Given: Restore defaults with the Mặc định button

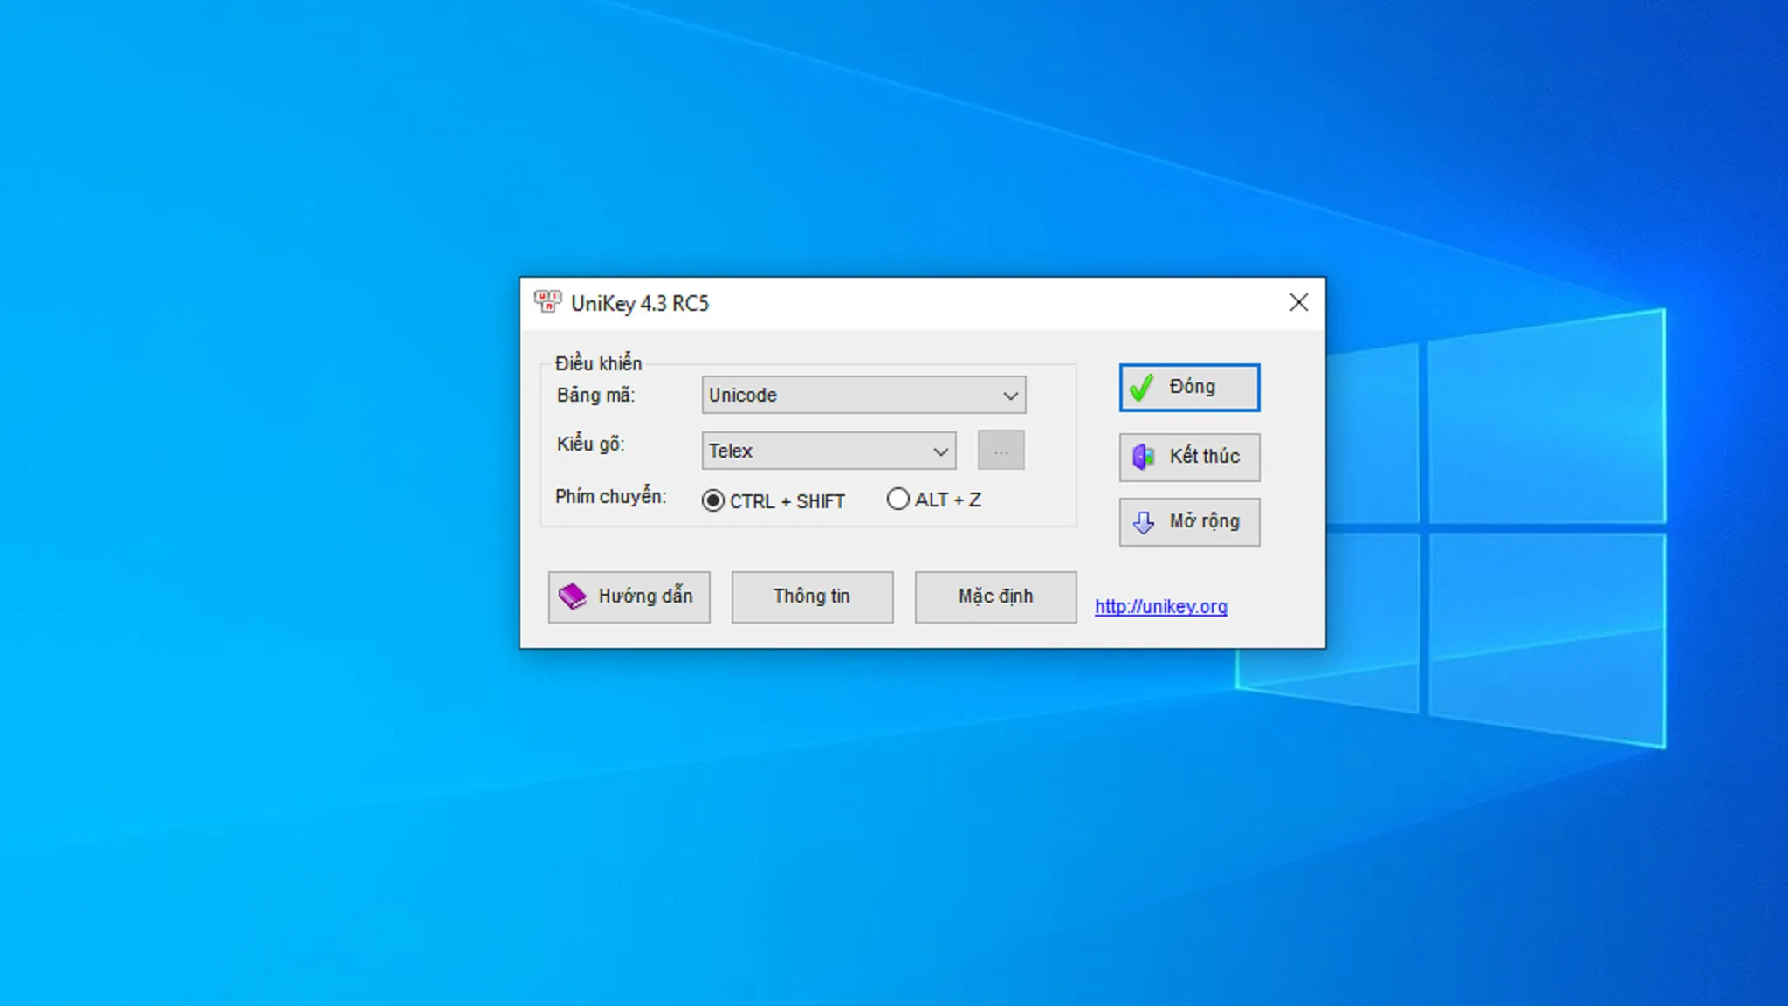Looking at the screenshot, I should click(995, 596).
